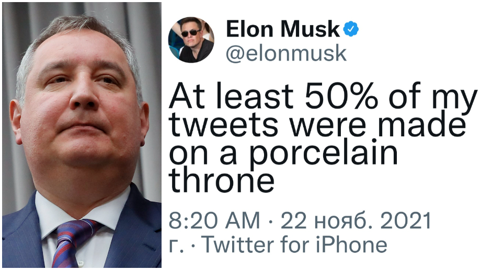Image resolution: width=481 pixels, height=270 pixels.
Task: Click the 8:20 AM timestamp
Action: pyautogui.click(x=214, y=221)
